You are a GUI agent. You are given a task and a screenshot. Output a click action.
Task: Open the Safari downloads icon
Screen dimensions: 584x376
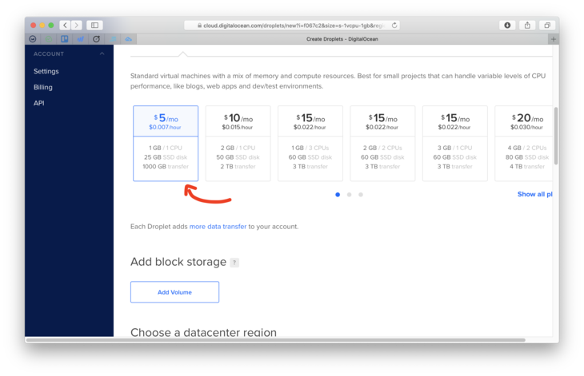(x=507, y=26)
